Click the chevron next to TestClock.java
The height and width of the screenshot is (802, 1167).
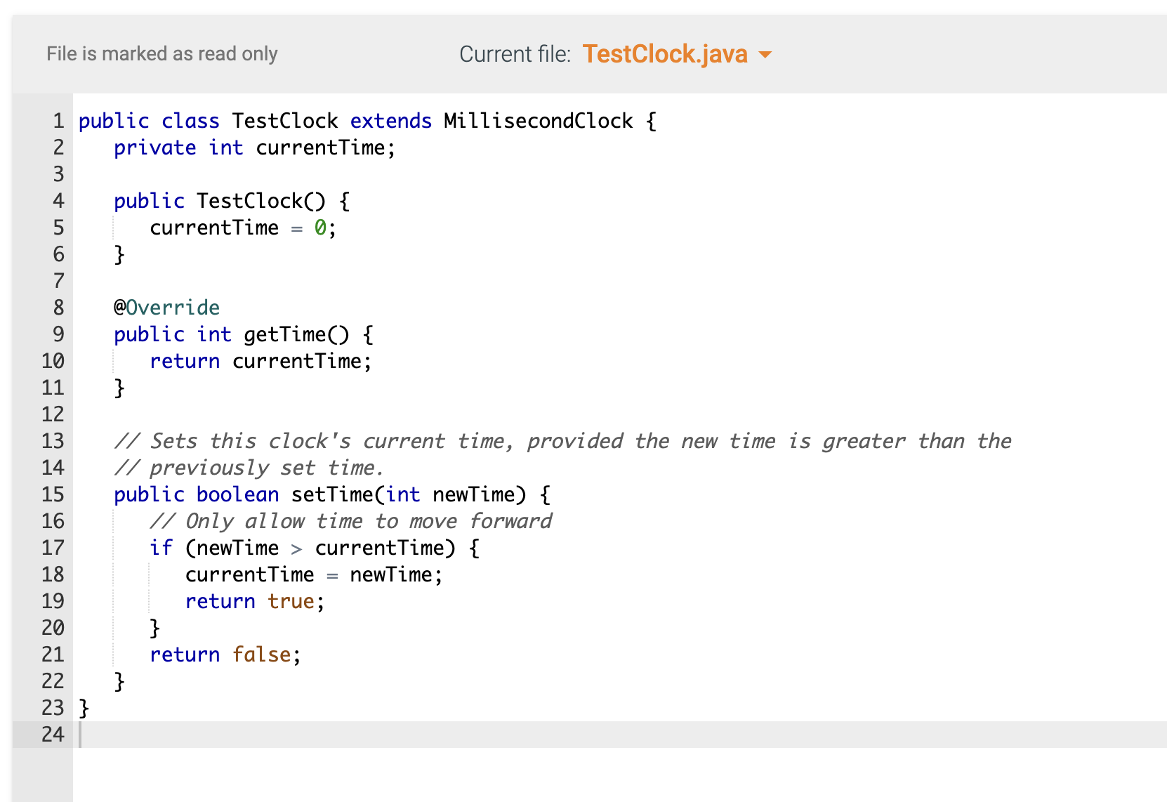pos(765,54)
